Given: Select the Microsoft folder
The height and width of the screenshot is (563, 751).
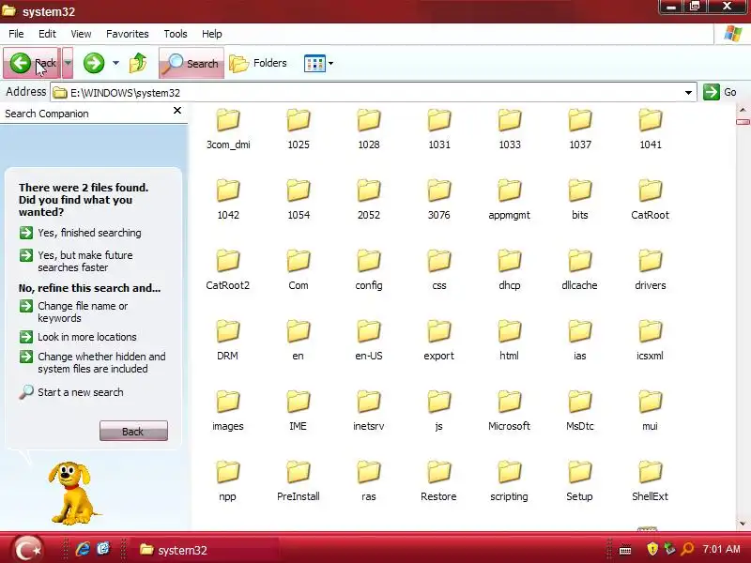Looking at the screenshot, I should (509, 410).
